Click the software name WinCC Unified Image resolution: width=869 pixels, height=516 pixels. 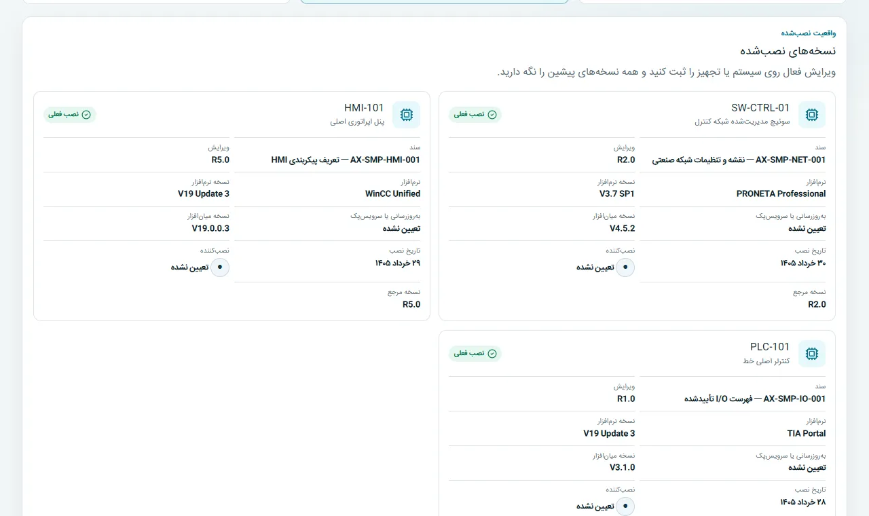point(392,194)
